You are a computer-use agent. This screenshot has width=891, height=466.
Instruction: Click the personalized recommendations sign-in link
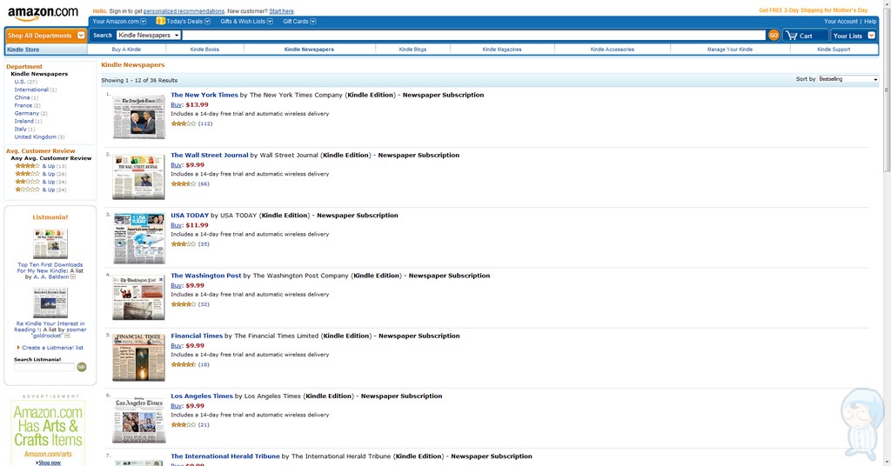[184, 10]
